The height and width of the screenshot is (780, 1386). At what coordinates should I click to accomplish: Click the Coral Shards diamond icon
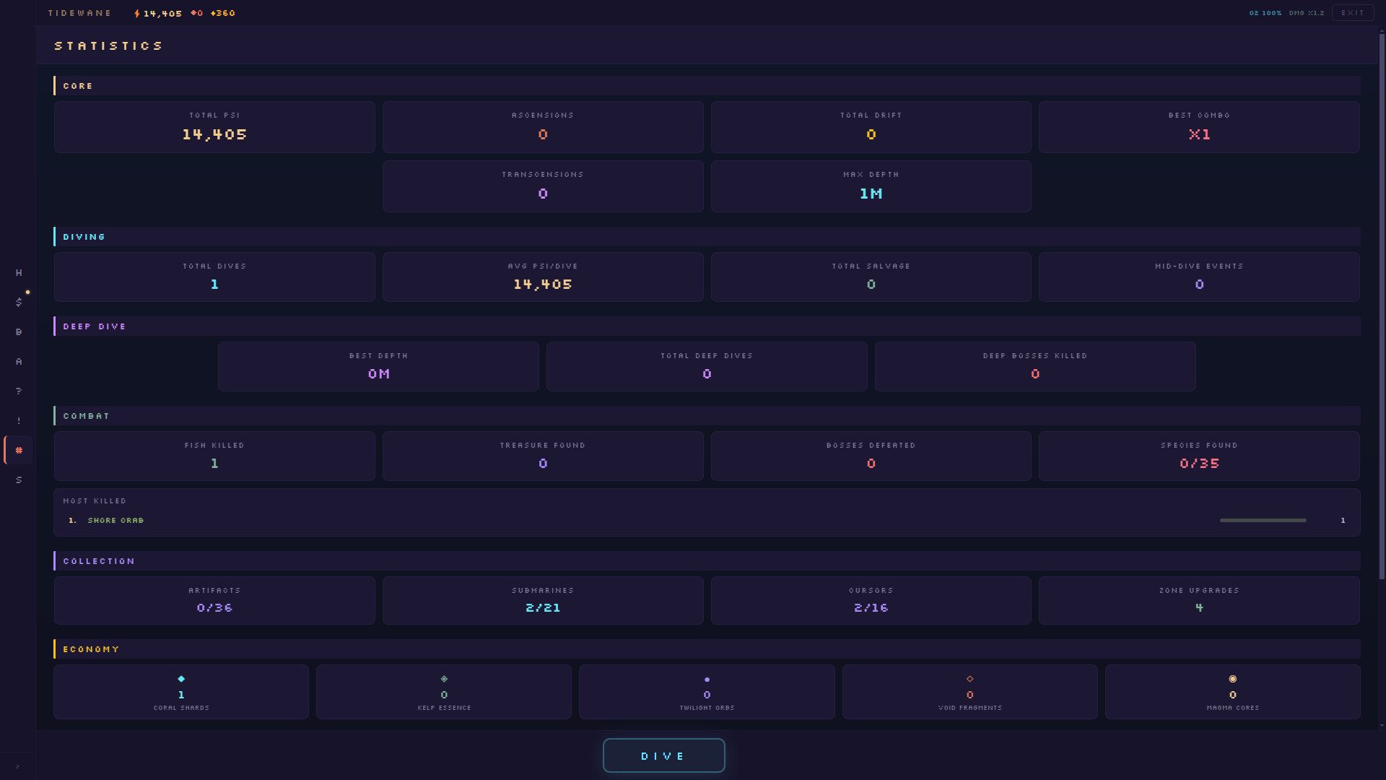[x=181, y=679]
